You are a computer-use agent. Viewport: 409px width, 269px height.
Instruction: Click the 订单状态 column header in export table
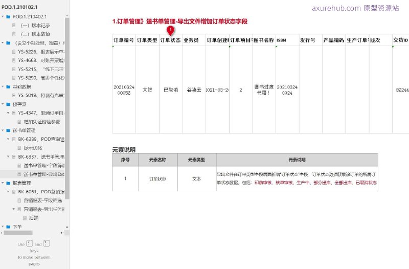tap(171, 40)
